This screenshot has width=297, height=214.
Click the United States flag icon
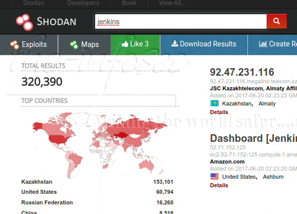point(215,177)
